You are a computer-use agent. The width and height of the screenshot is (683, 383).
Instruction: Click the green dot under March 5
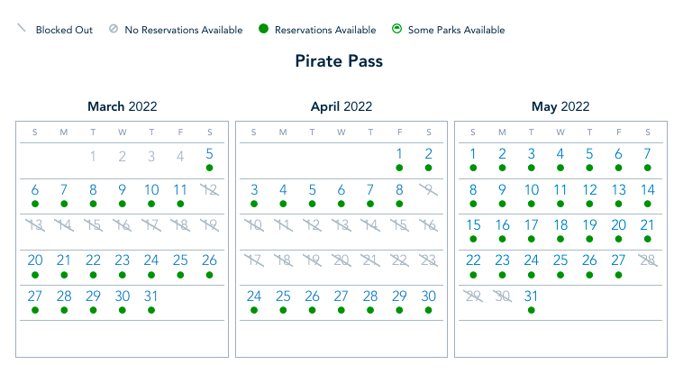[x=209, y=168]
